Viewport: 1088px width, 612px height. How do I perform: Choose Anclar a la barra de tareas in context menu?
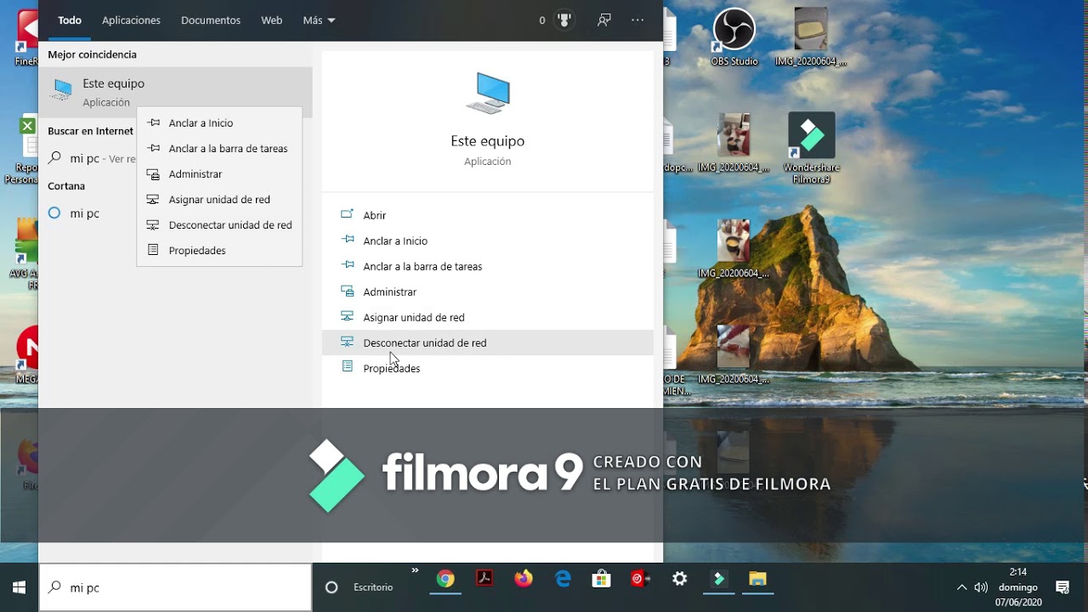pos(219,149)
